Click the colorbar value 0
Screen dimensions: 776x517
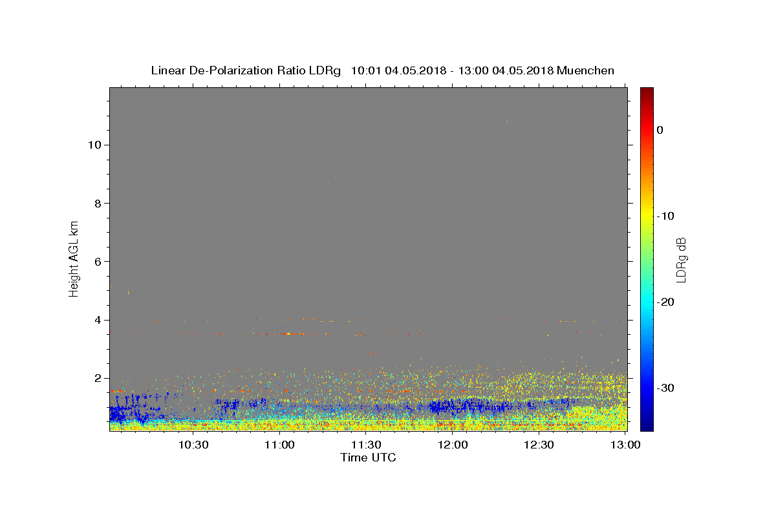pos(660,130)
